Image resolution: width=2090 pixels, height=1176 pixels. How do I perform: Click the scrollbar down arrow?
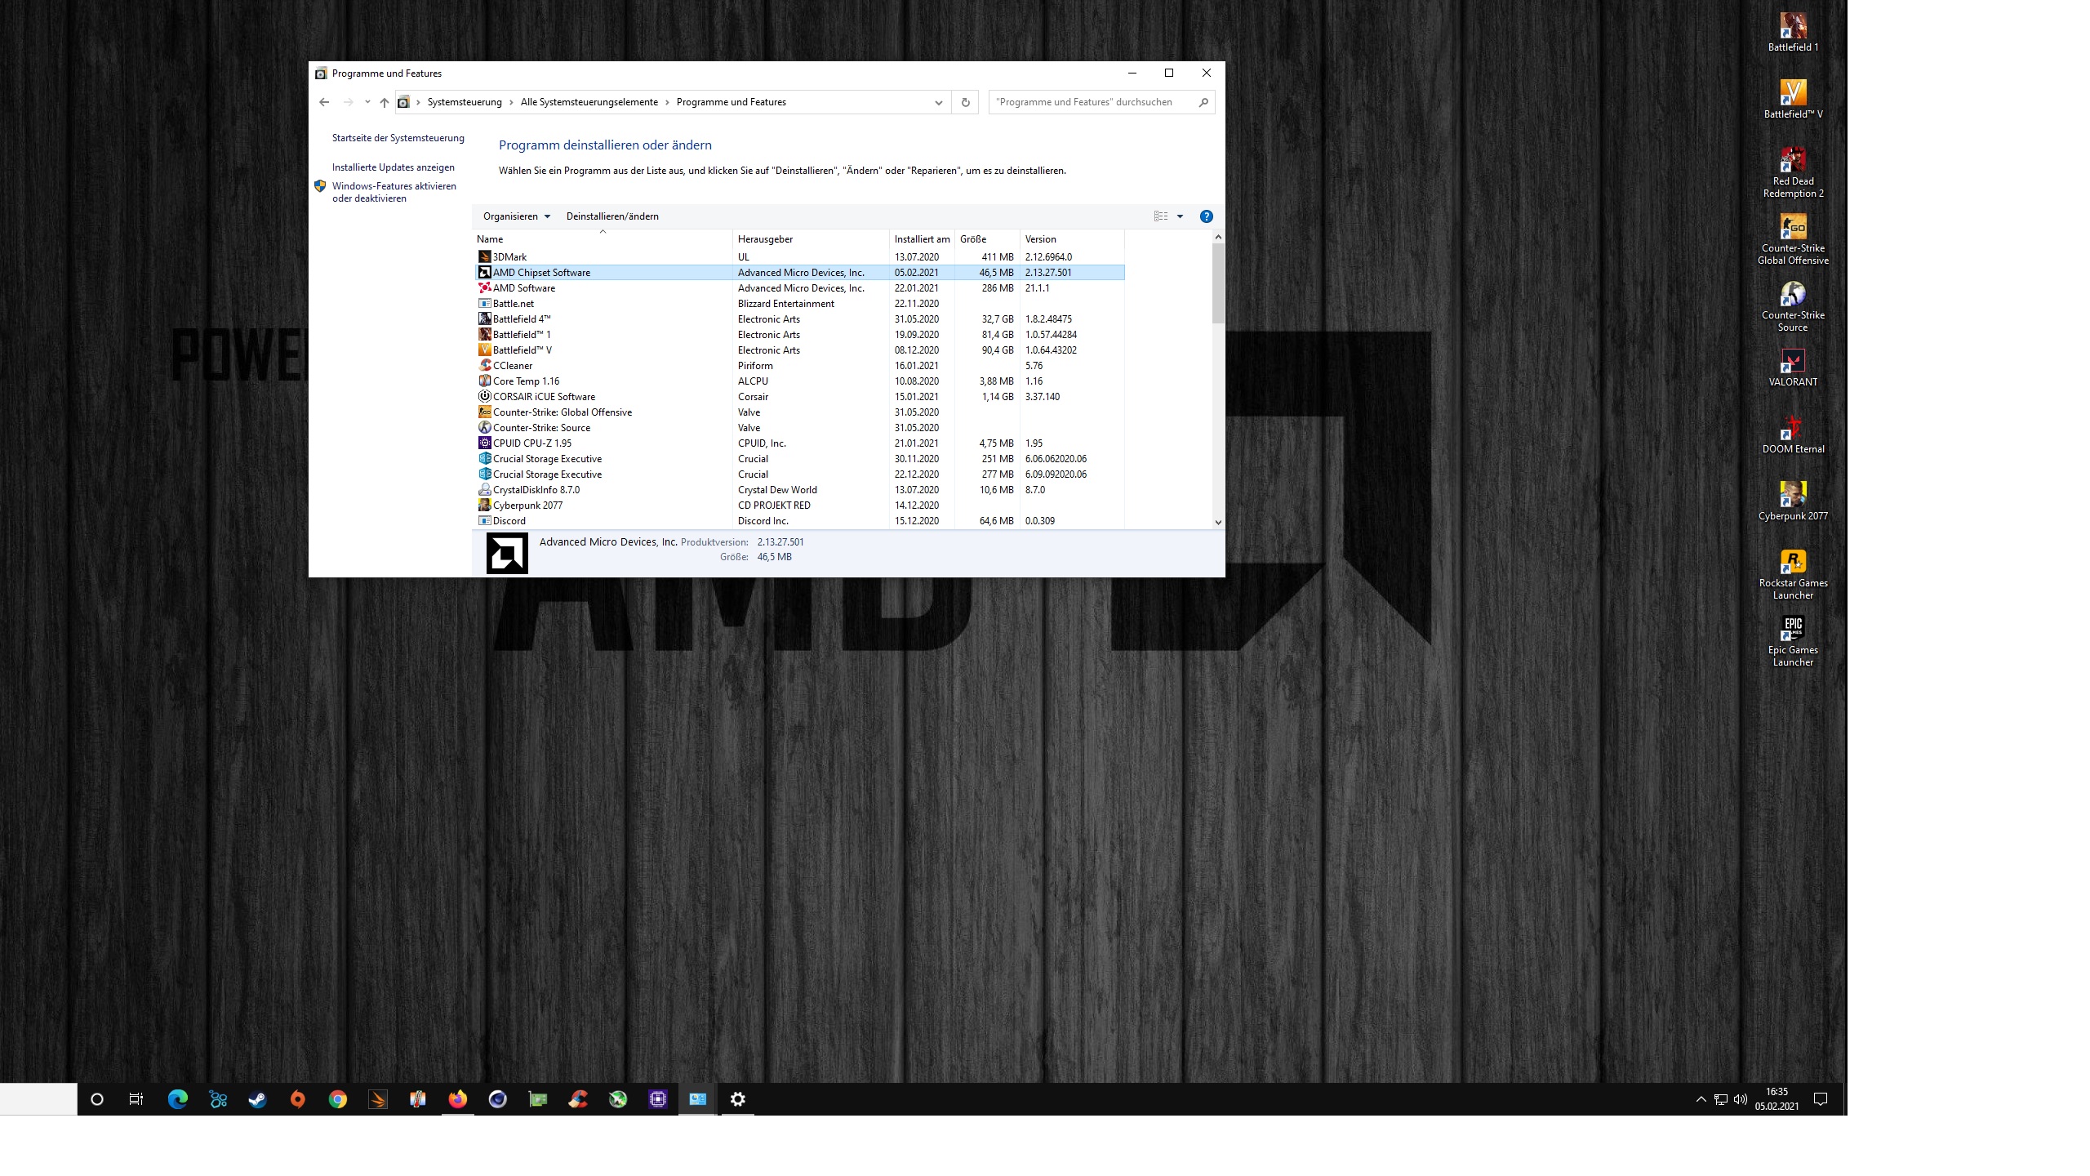(1218, 523)
